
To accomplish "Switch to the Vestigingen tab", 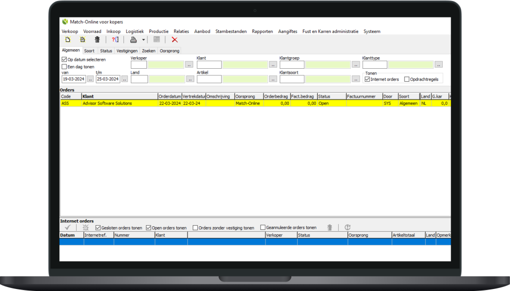I will 127,51.
